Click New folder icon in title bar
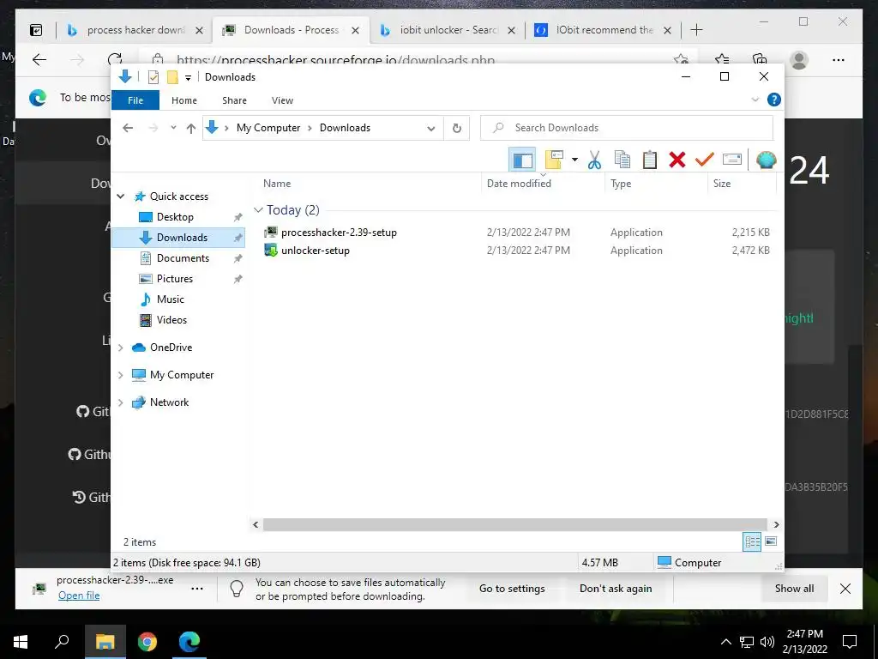This screenshot has height=659, width=878. [172, 77]
